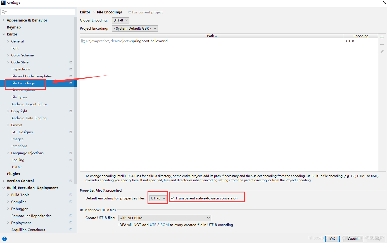Select Inspections settings item
387x243 pixels.
point(21,69)
